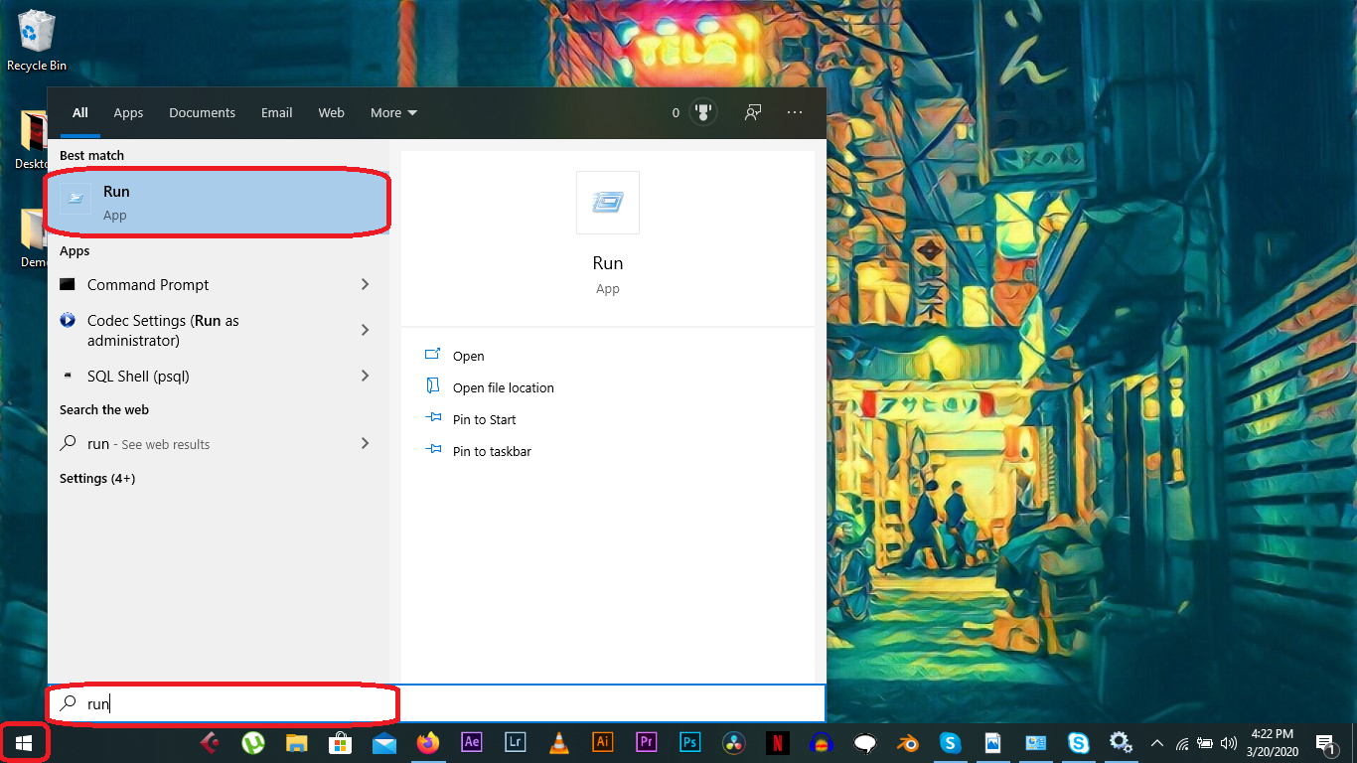Click the feedback icon in search header
Image resolution: width=1357 pixels, height=763 pixels.
[753, 112]
